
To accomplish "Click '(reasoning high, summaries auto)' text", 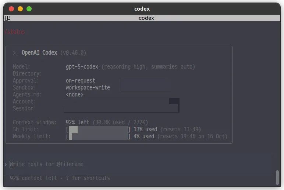I will (x=148, y=67).
